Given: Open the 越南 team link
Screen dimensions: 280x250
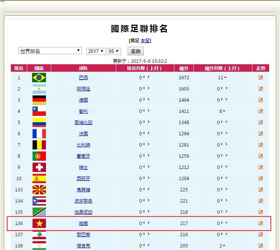Looking at the screenshot, I should coord(83,223).
